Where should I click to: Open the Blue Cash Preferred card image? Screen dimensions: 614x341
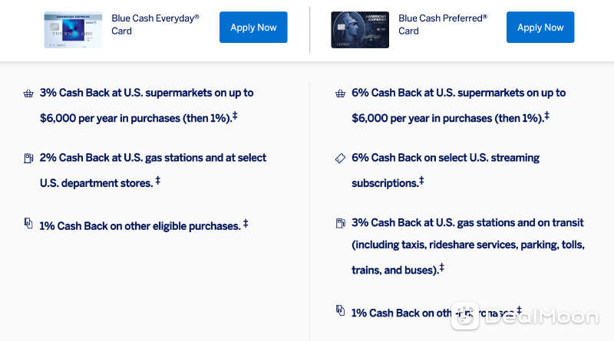point(360,30)
